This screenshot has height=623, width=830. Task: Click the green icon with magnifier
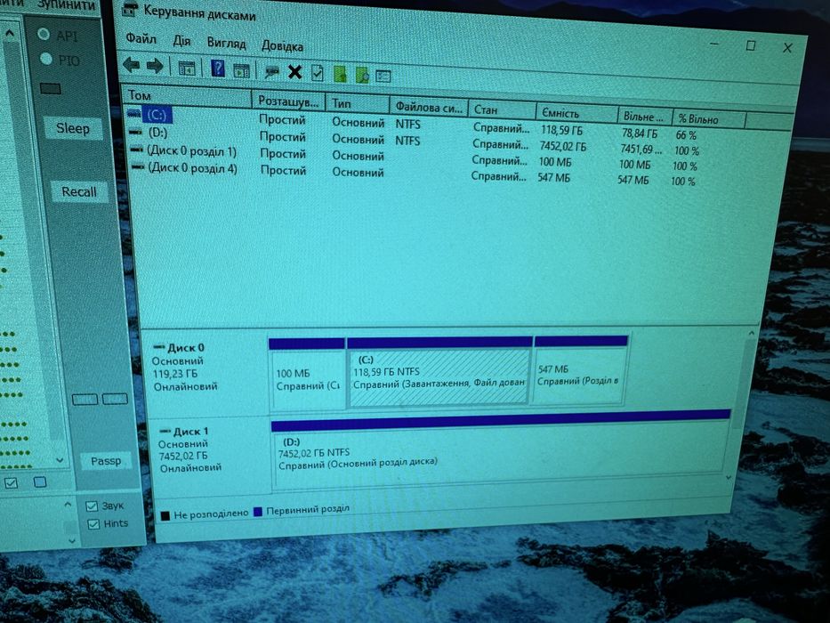coord(362,76)
